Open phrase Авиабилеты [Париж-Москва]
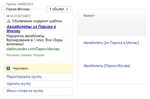Viewport: 150px width, 99px height. click(107, 66)
